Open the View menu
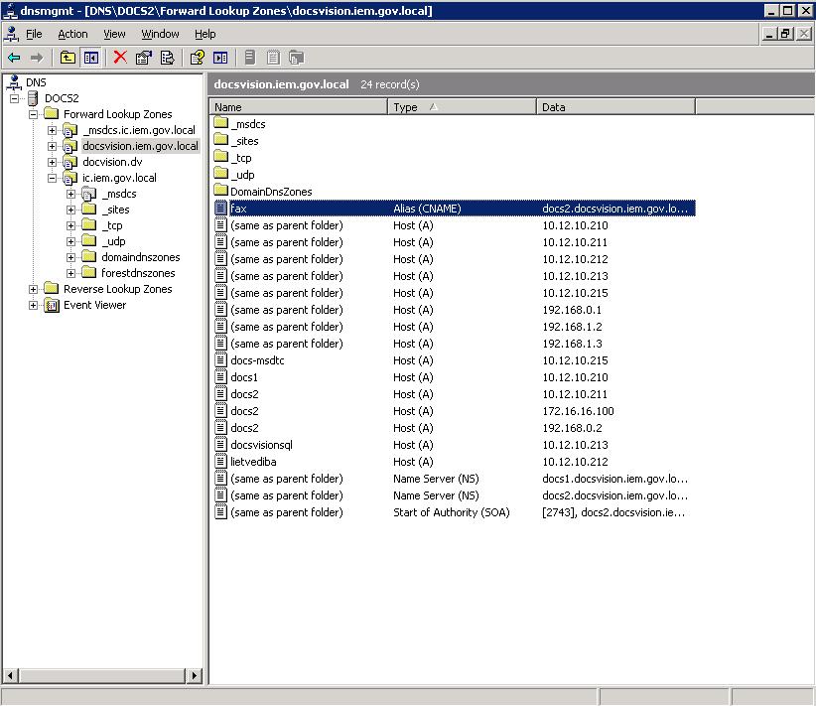Viewport: 816px width, 706px height. click(115, 34)
